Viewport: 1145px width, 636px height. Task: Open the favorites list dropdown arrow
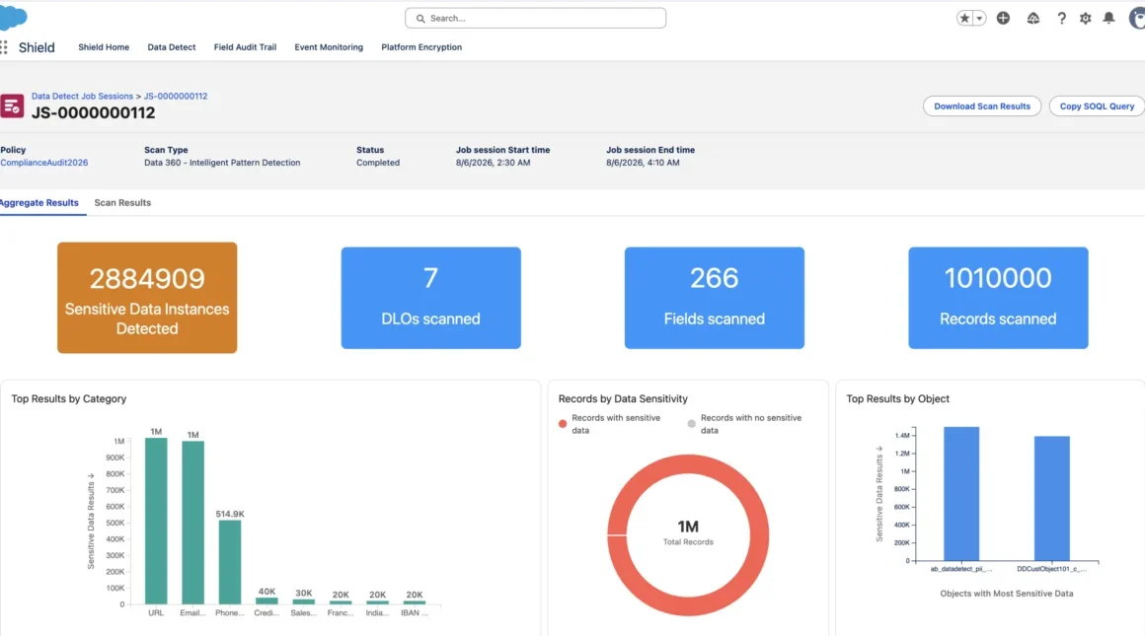979,18
